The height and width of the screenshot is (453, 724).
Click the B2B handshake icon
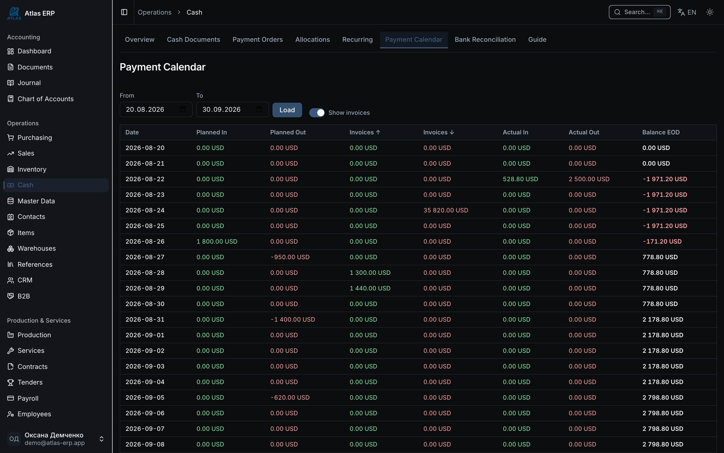[x=11, y=296]
